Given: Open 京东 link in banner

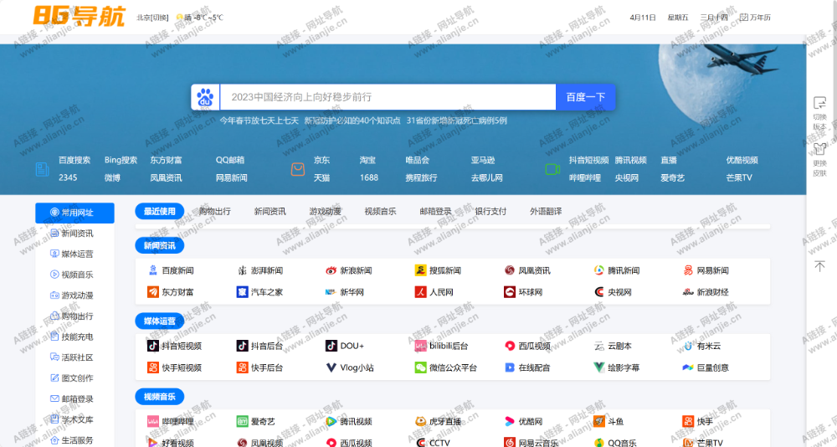Looking at the screenshot, I should point(321,160).
